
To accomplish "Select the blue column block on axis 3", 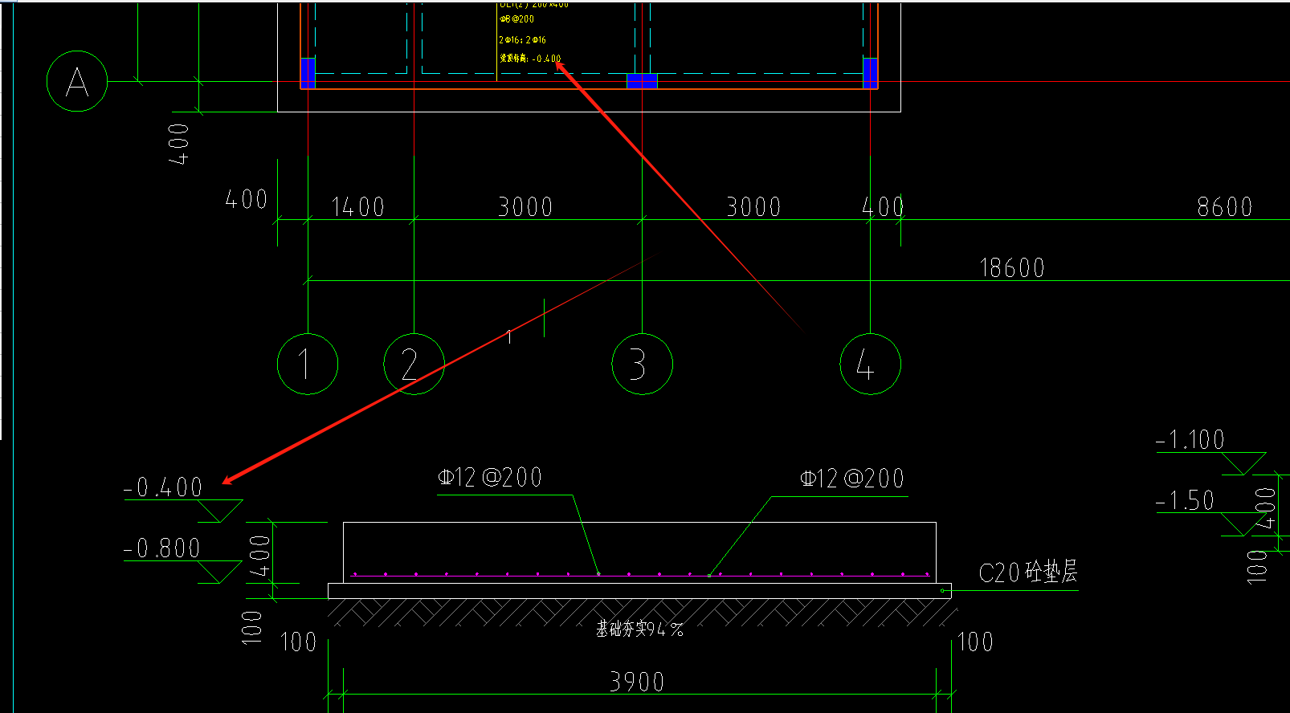I will [642, 80].
